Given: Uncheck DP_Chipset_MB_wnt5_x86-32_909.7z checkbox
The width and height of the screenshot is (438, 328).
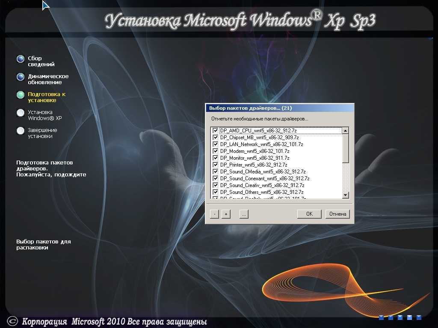Looking at the screenshot, I should (x=216, y=137).
